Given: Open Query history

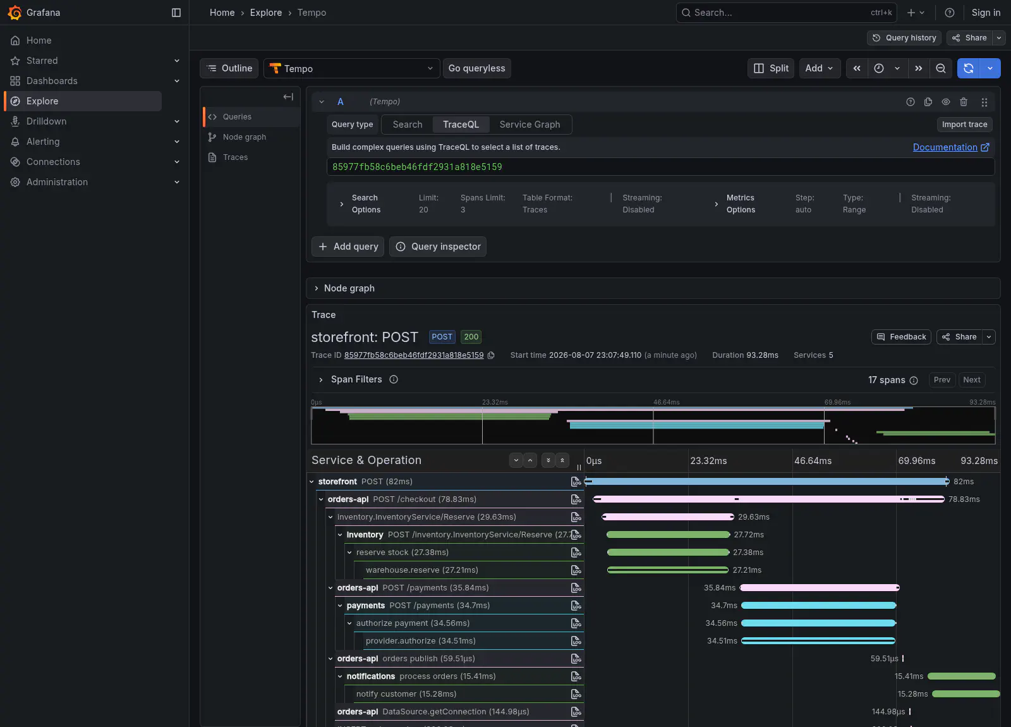Looking at the screenshot, I should pyautogui.click(x=904, y=38).
